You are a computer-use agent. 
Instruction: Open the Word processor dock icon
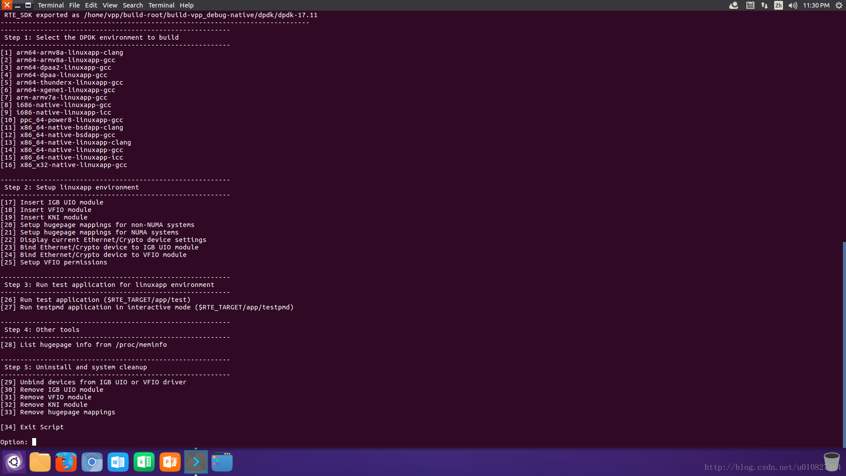[118, 462]
